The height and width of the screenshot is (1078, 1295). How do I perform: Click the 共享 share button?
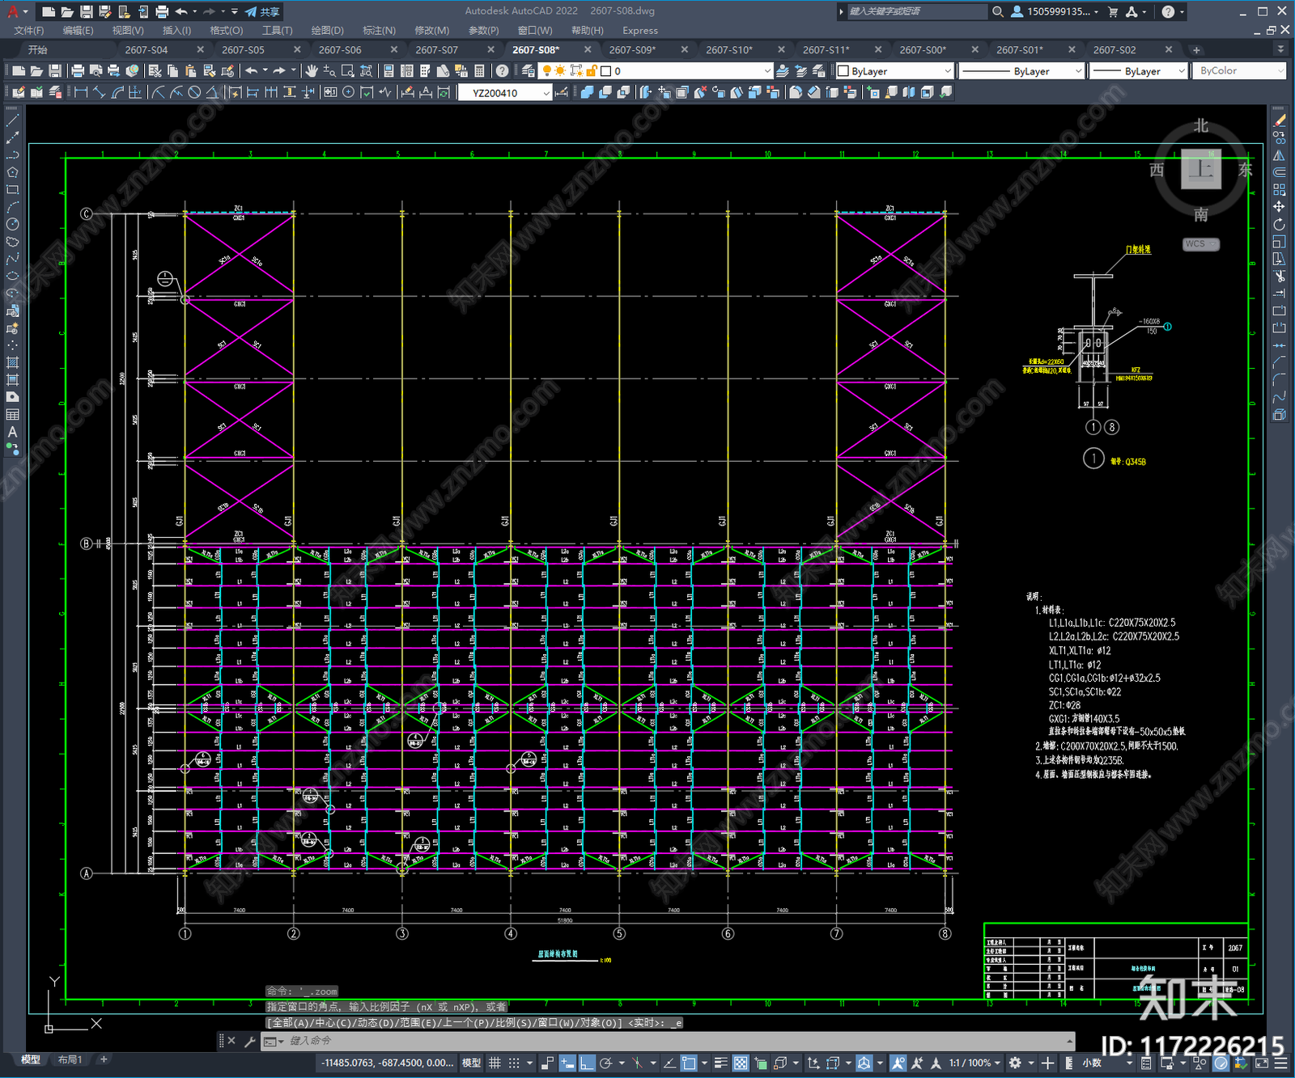(262, 11)
